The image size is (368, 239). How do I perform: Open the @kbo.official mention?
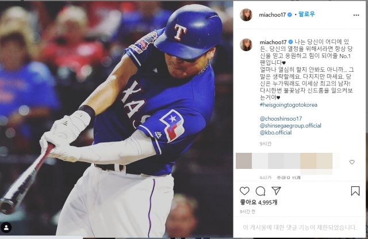pyautogui.click(x=276, y=133)
